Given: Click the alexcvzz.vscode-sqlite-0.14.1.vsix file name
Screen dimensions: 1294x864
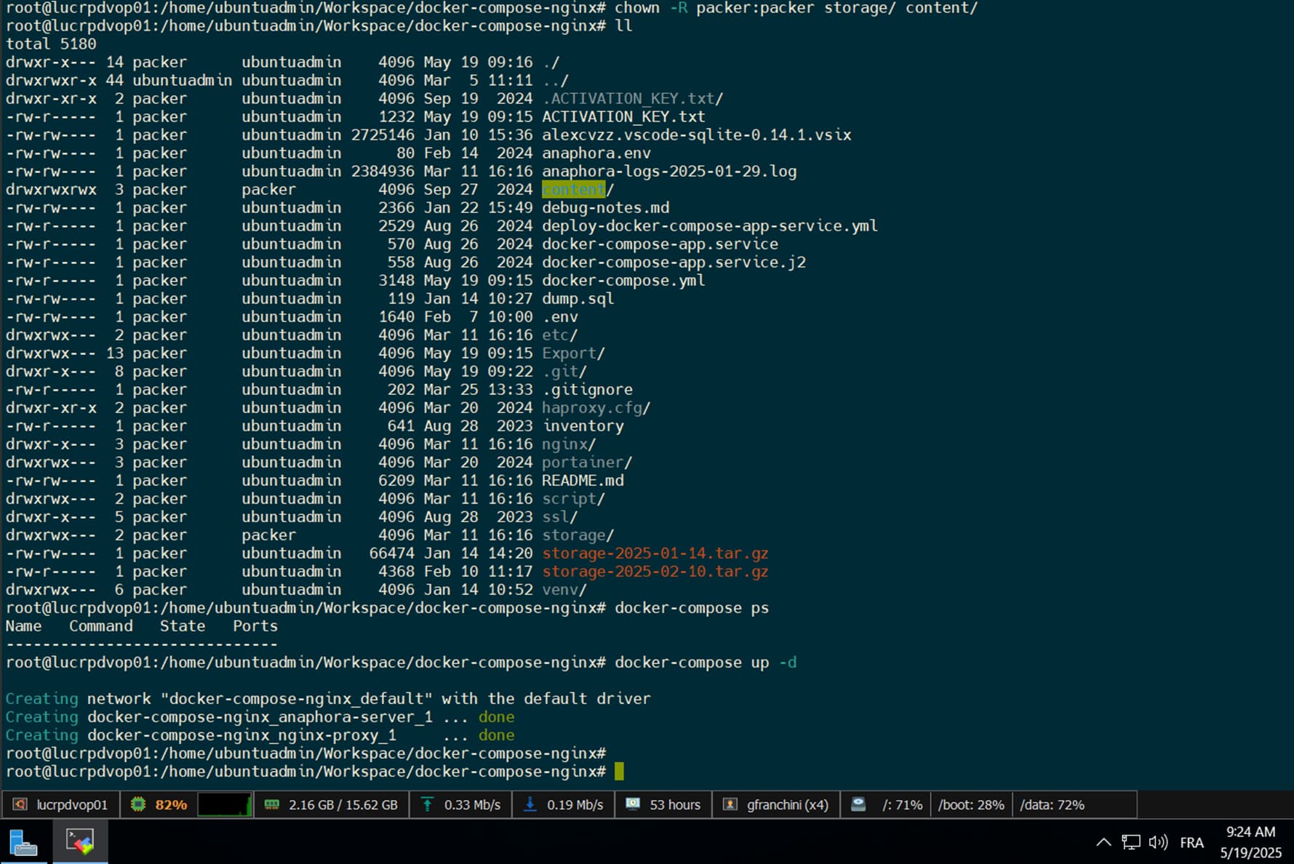Looking at the screenshot, I should click(697, 135).
